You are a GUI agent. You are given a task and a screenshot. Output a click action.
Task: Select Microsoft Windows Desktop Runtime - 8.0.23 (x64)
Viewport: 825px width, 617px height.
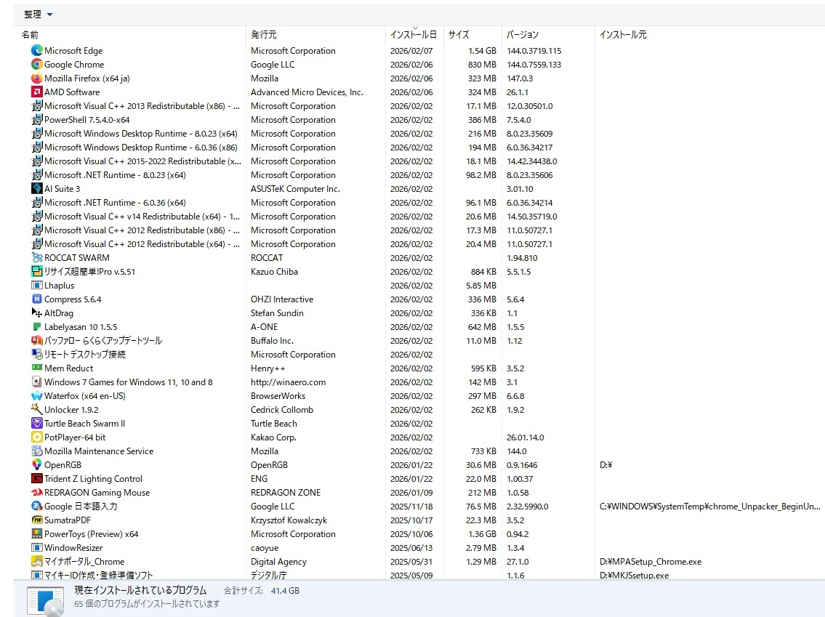point(140,134)
